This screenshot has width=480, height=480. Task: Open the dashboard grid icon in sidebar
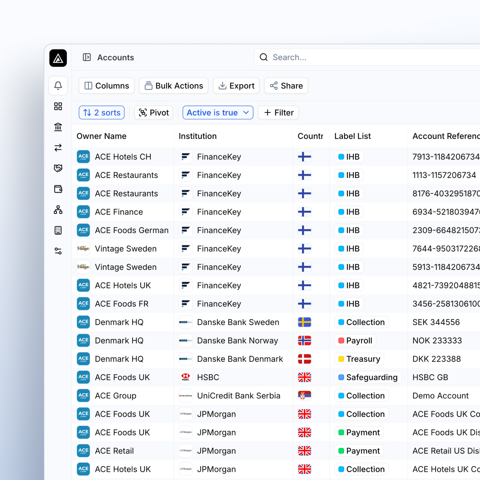tap(58, 106)
